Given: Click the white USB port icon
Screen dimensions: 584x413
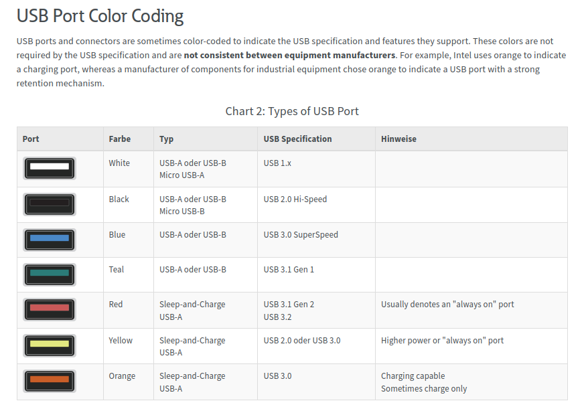Looking at the screenshot, I should click(50, 168).
